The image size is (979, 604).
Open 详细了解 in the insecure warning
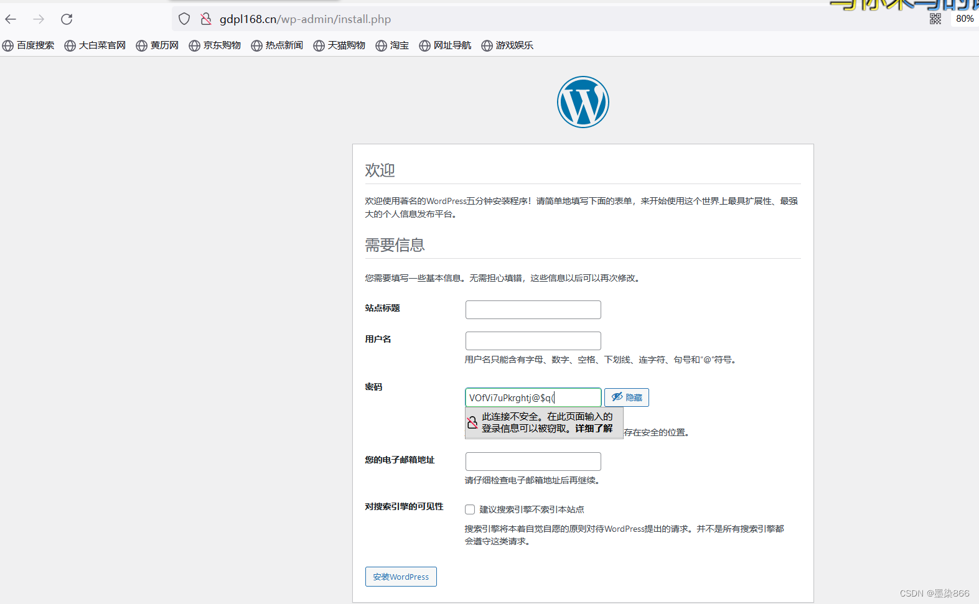point(594,429)
